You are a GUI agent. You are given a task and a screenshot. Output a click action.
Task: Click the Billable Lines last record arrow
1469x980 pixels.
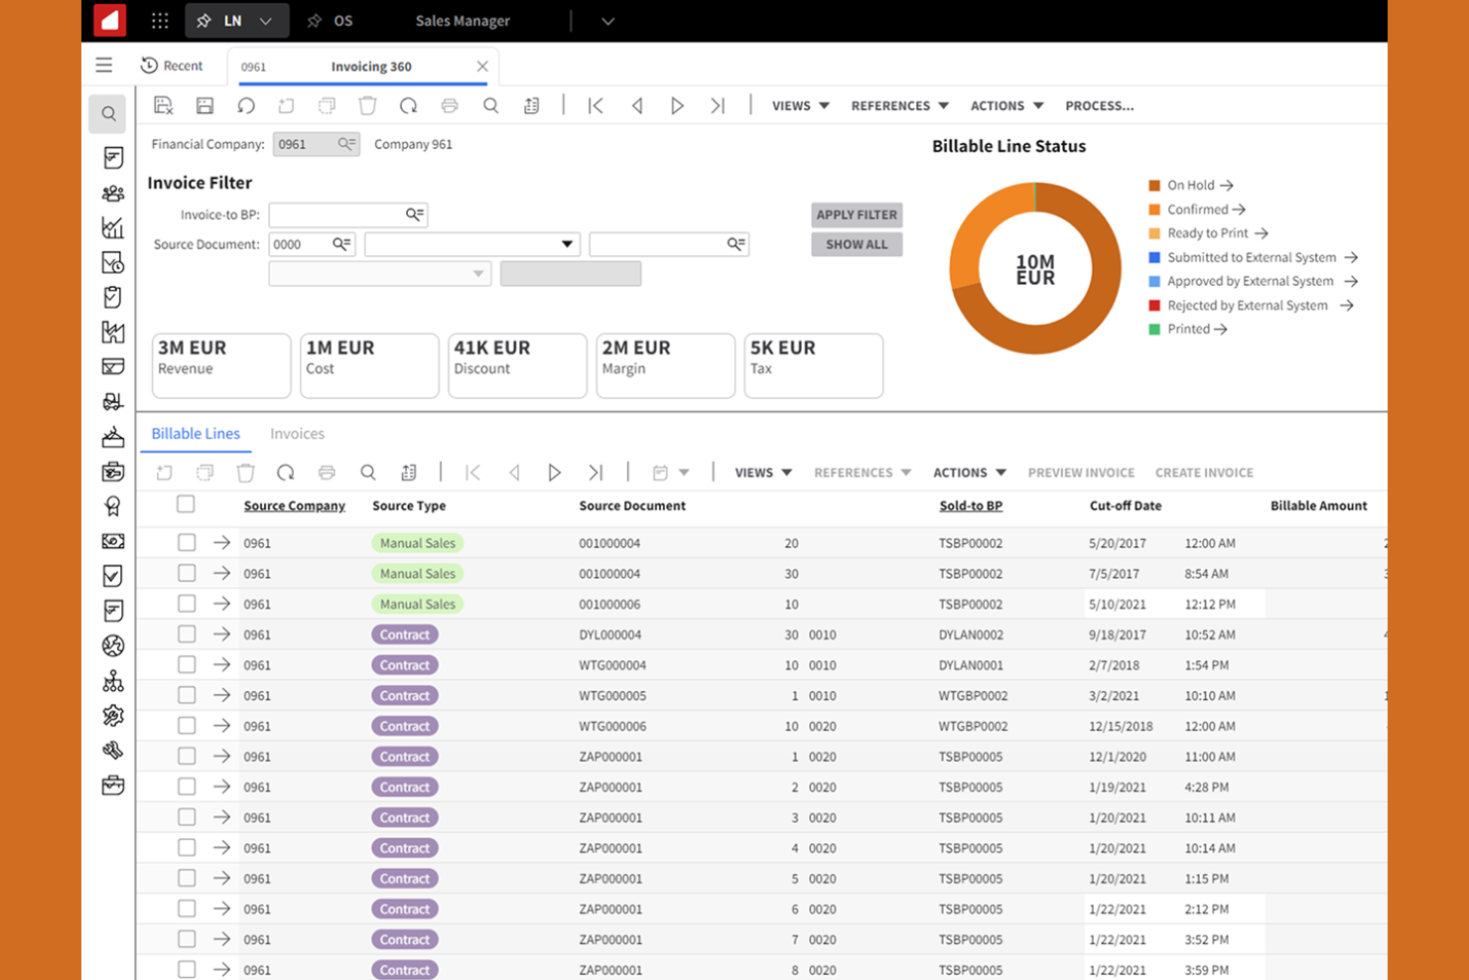596,473
